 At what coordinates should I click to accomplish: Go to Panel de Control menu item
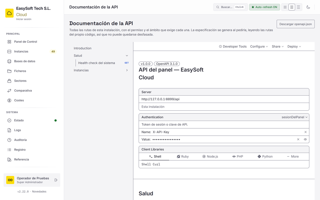click(x=32, y=42)
